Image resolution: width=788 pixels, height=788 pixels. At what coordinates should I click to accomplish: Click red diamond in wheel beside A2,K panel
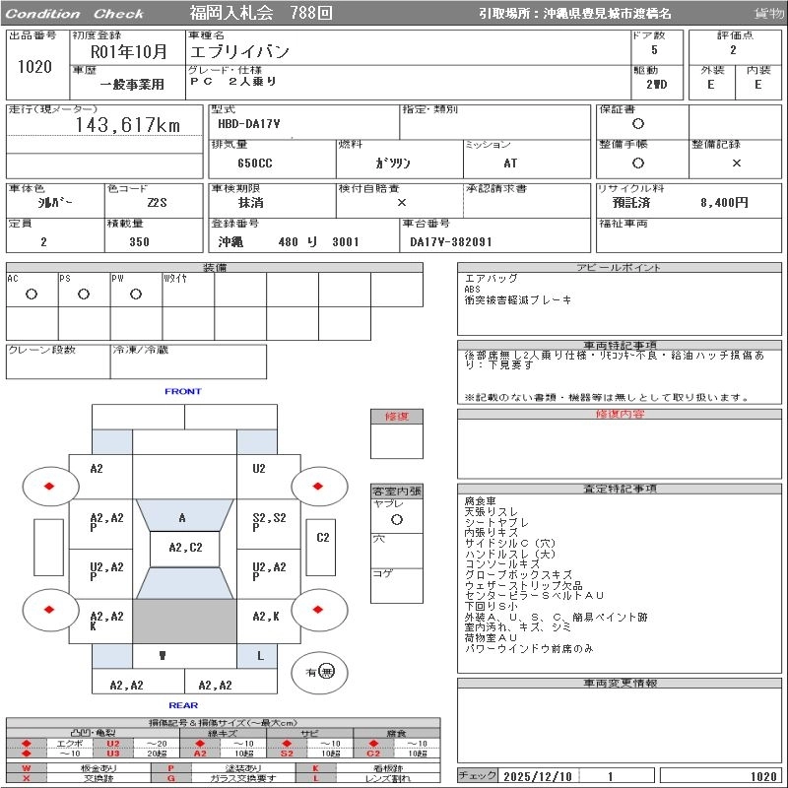tap(317, 610)
